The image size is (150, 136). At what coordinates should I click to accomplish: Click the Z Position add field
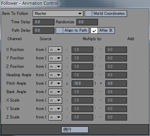(x=116, y=66)
